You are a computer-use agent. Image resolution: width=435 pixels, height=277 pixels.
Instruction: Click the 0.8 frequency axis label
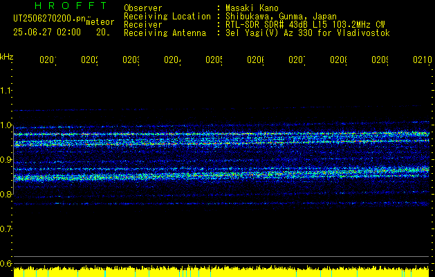(6, 194)
